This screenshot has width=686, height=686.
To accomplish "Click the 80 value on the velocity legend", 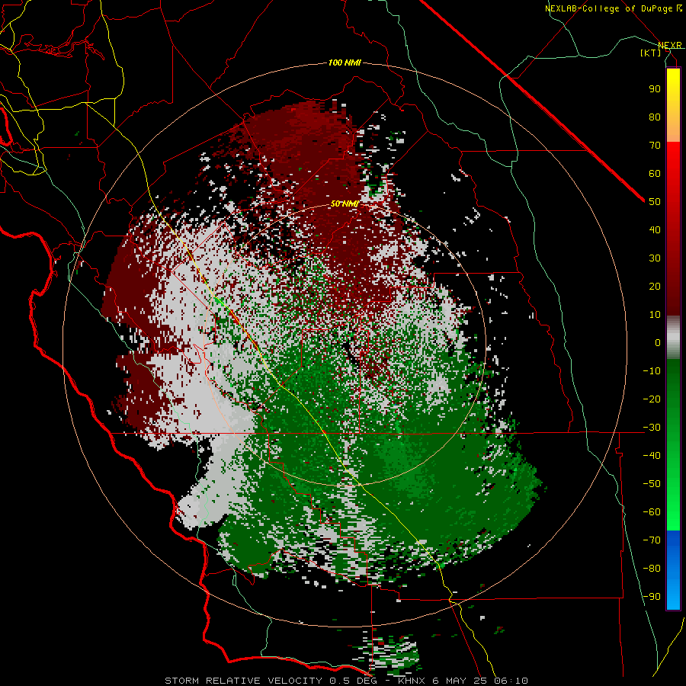I will pyautogui.click(x=655, y=117).
